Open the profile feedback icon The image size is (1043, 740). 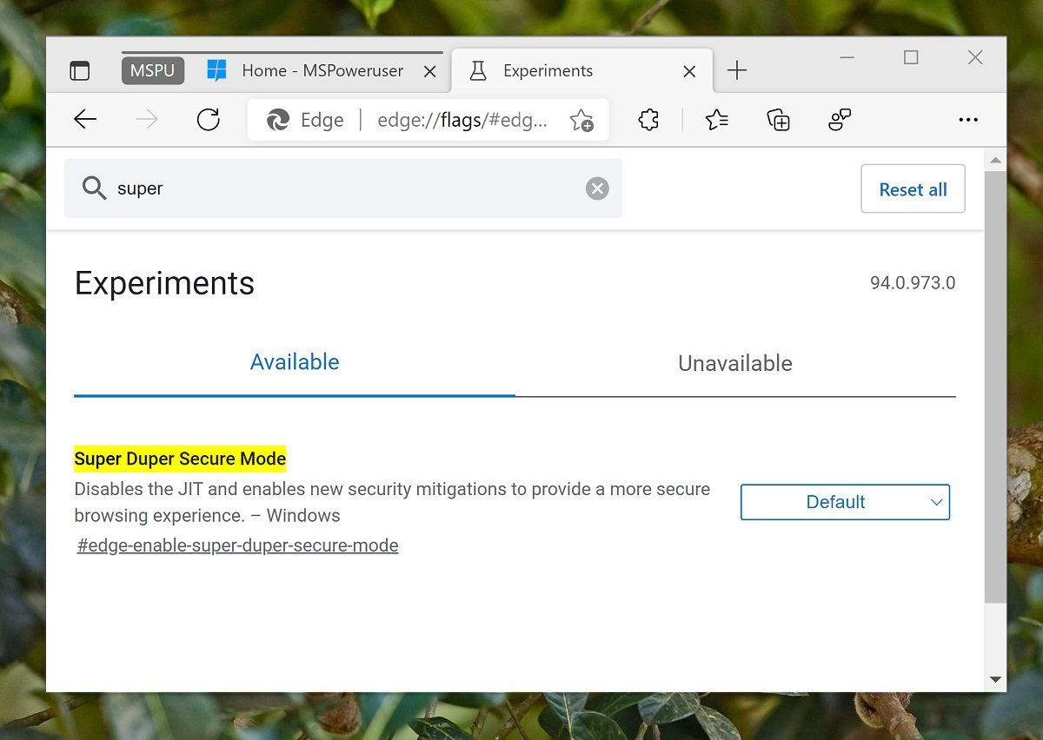839,120
